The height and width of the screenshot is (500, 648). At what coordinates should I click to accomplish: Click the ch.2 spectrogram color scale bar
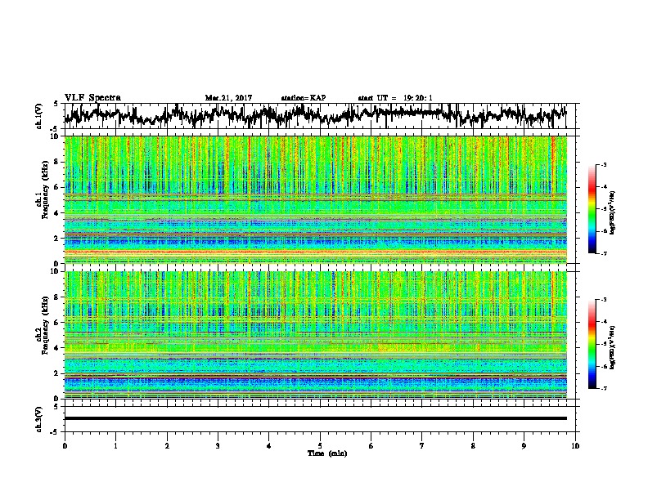coord(592,344)
